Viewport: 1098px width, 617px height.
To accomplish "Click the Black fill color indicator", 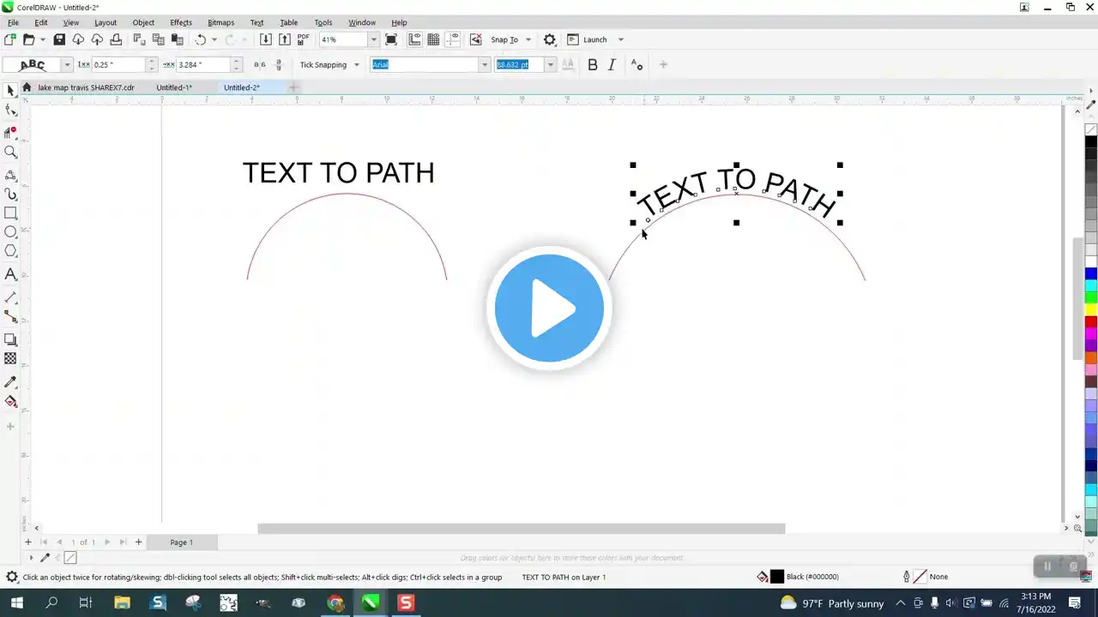I will pyautogui.click(x=777, y=577).
